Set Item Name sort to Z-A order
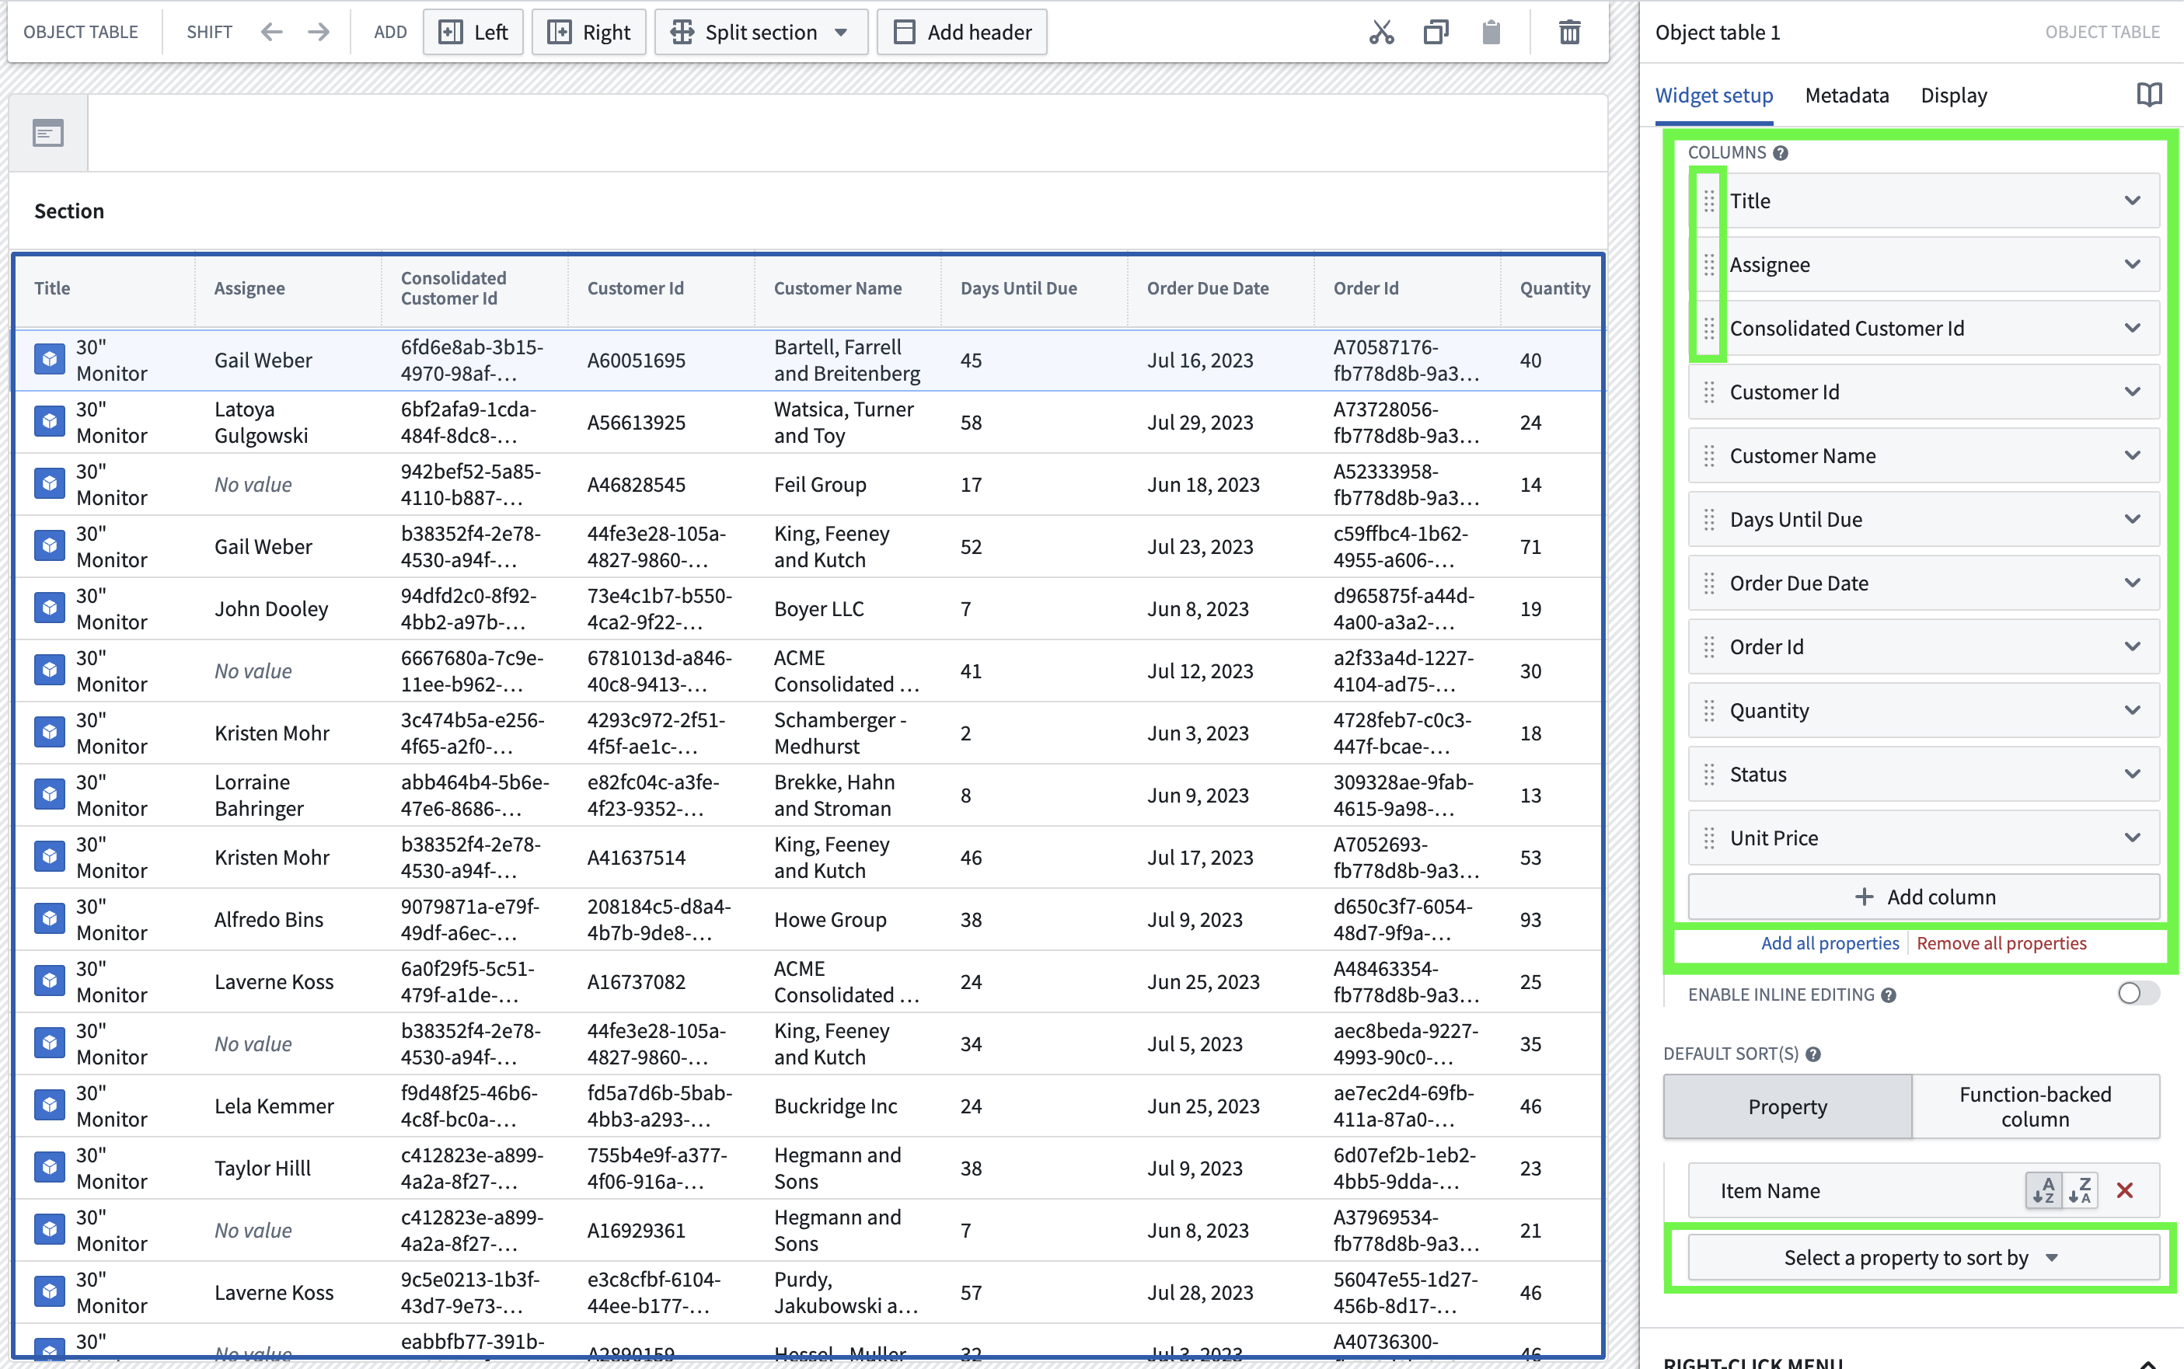 [x=2080, y=1190]
